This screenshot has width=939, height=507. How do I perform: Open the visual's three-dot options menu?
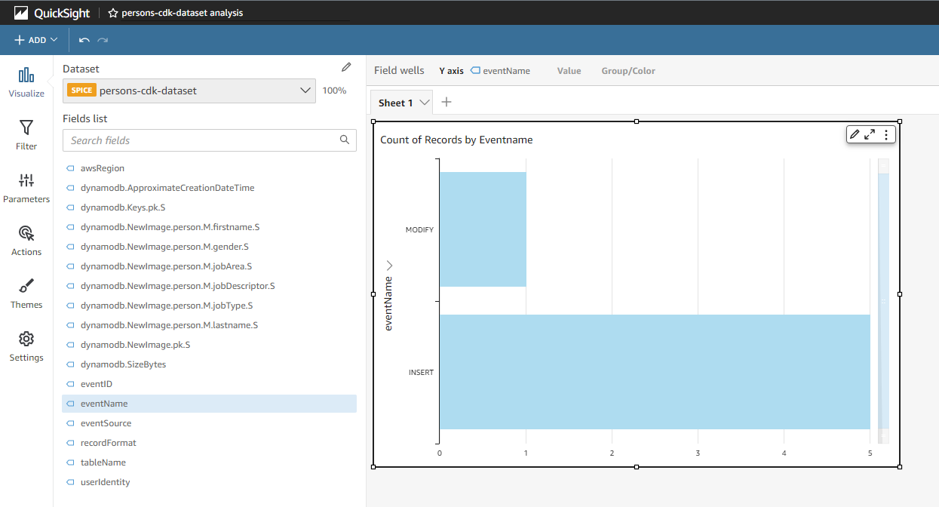pos(886,134)
